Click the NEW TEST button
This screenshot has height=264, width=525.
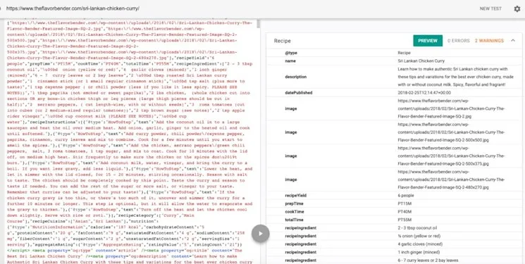[x=490, y=8]
